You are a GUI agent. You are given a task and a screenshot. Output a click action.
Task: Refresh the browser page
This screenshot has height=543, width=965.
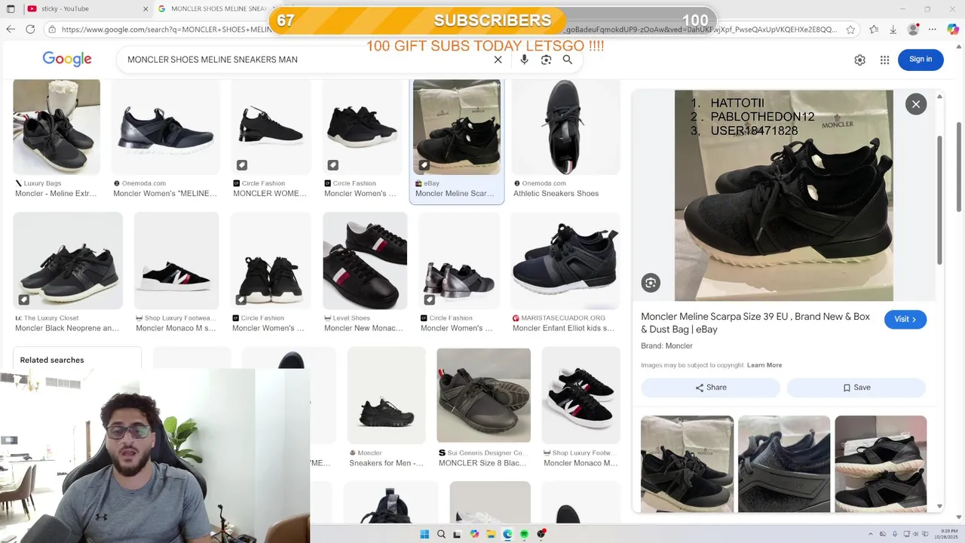(x=30, y=29)
